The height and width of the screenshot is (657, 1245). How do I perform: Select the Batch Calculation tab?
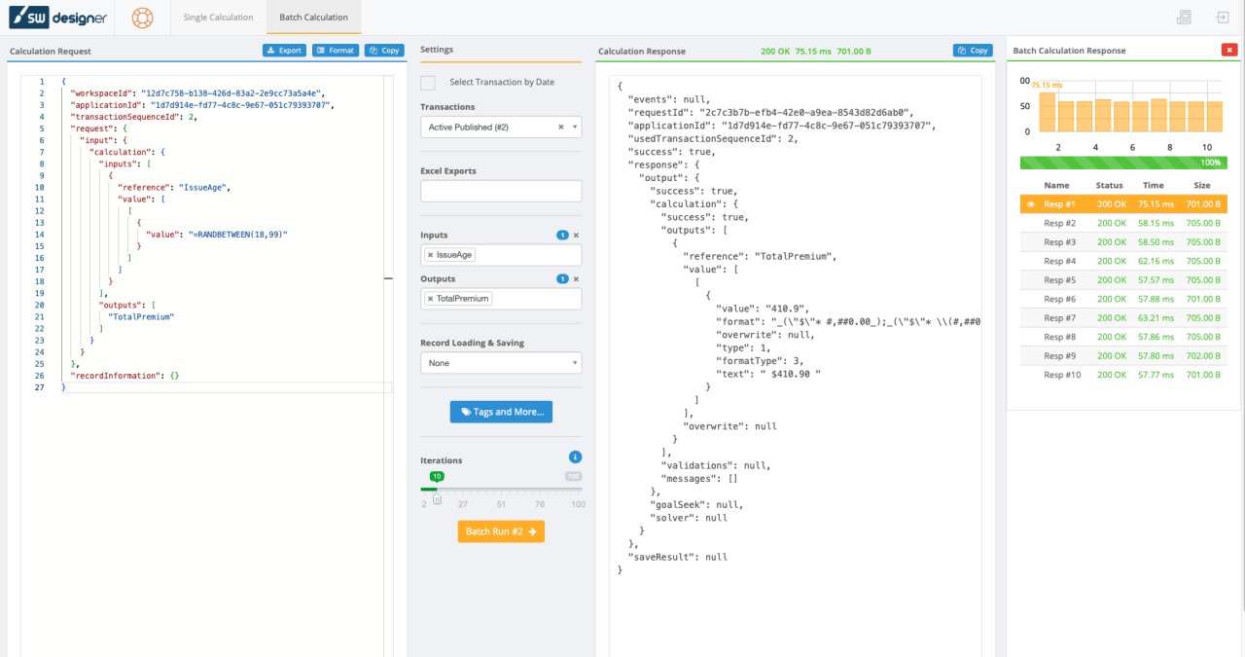click(x=313, y=17)
